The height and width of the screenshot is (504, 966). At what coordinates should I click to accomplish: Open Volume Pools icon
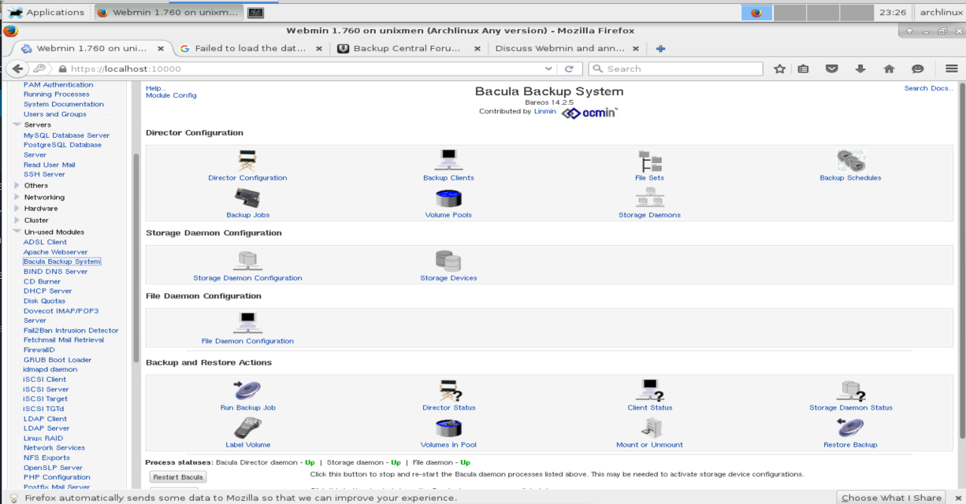click(448, 198)
